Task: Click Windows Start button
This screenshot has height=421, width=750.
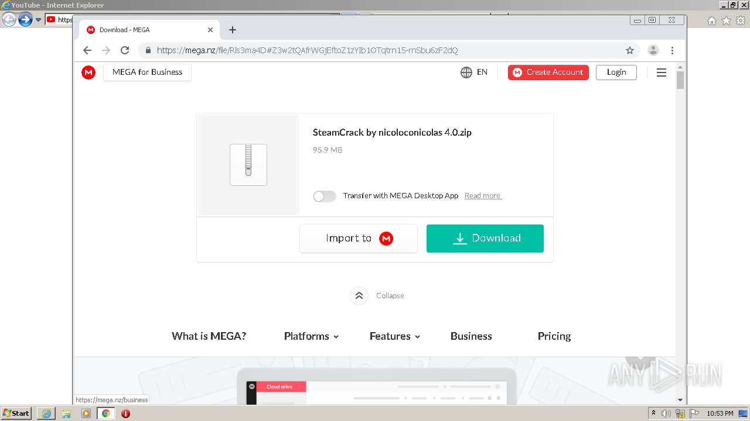Action: [16, 413]
